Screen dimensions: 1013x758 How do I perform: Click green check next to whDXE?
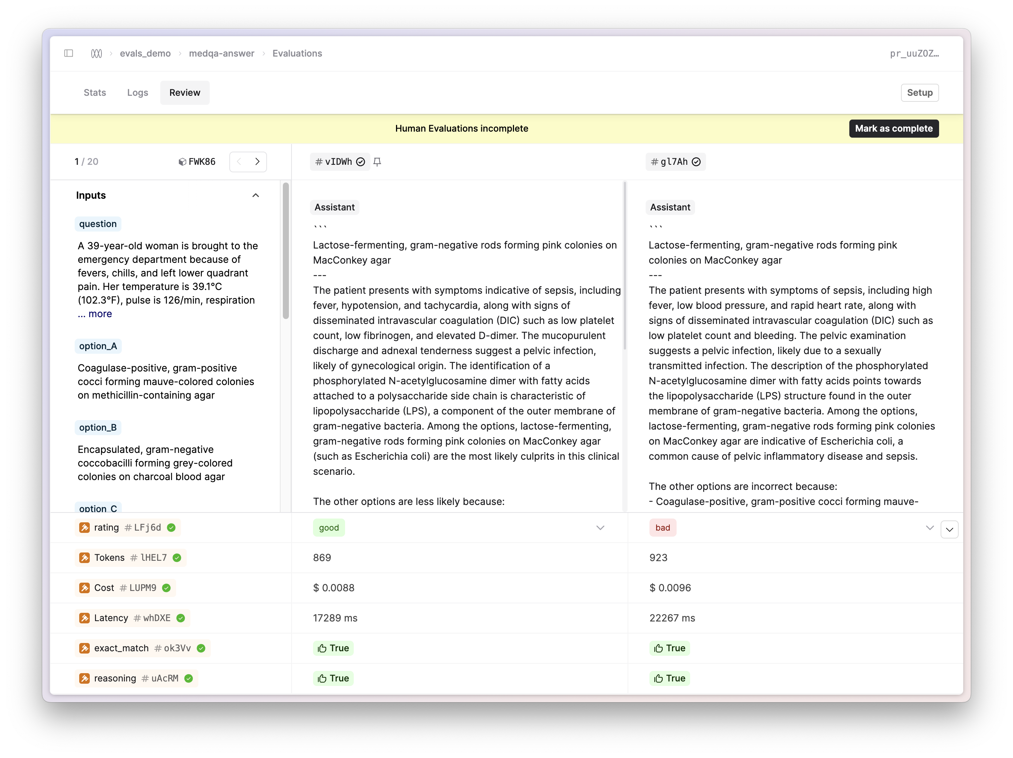[x=180, y=618]
